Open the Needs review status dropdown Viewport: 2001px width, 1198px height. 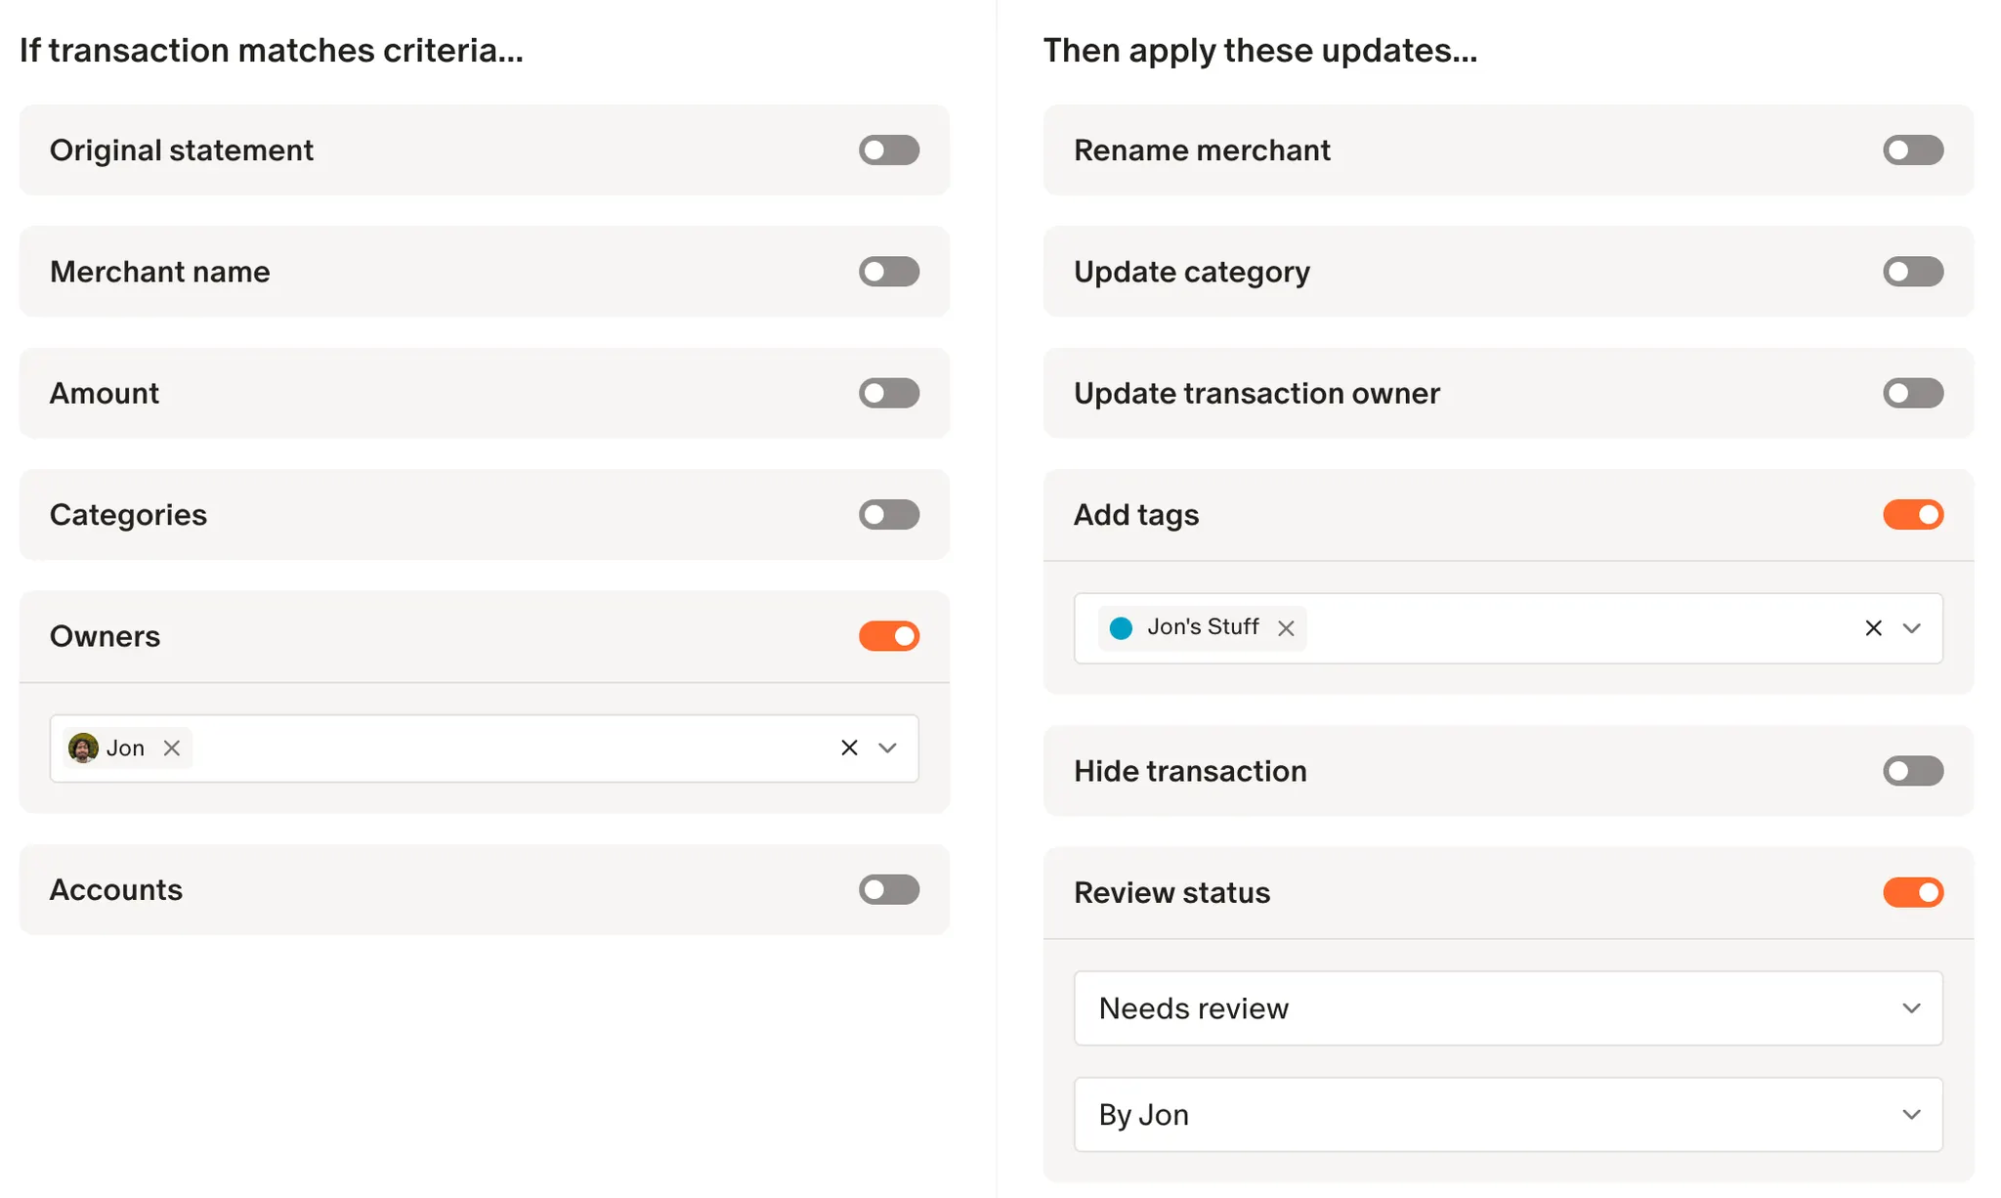coord(1508,1008)
